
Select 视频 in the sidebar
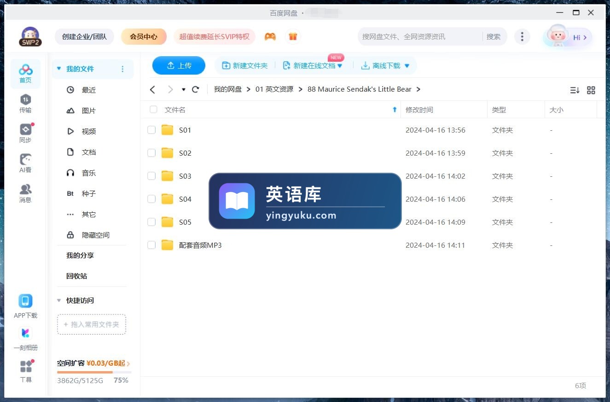pyautogui.click(x=89, y=131)
